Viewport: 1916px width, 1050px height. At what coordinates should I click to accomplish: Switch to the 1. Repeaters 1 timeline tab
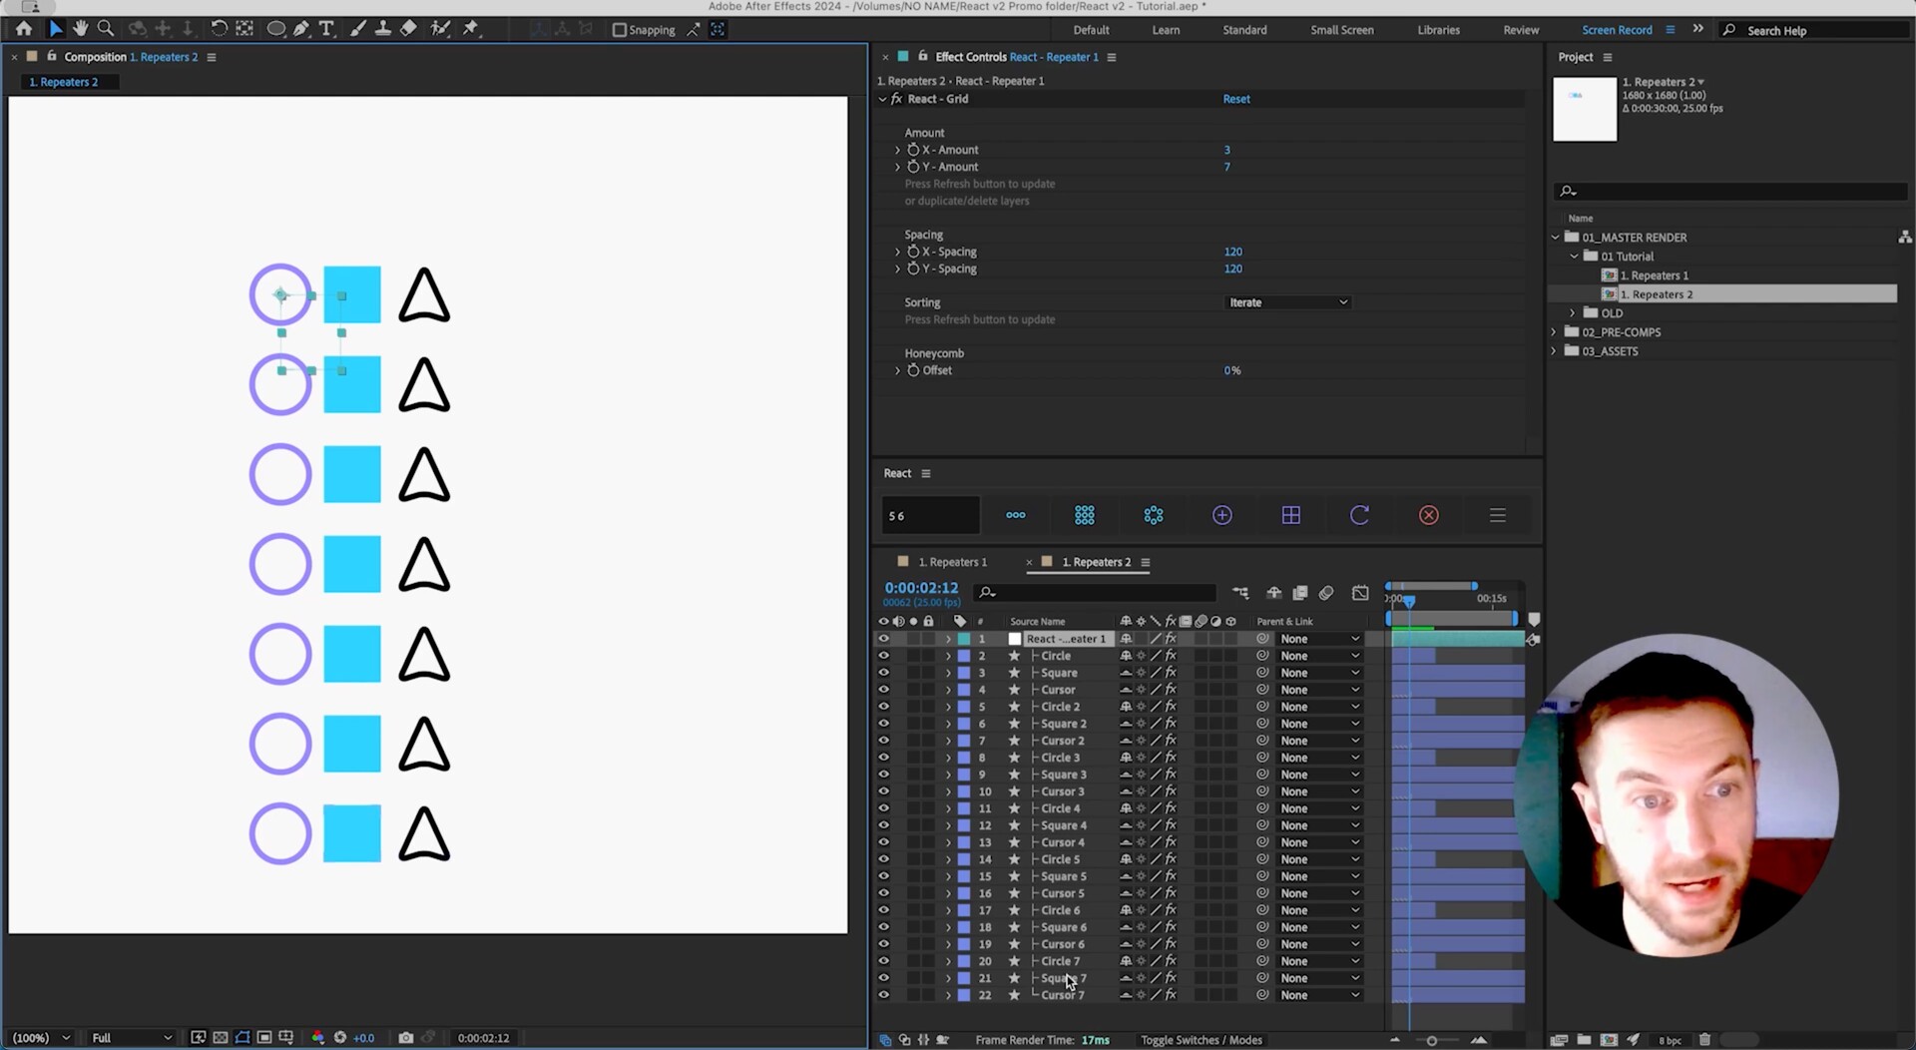(952, 562)
